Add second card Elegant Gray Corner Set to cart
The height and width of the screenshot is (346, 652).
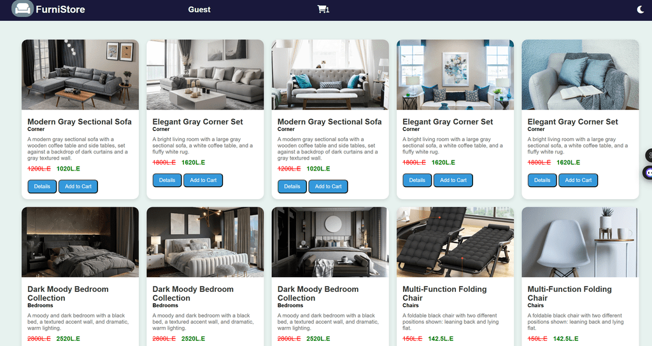click(x=203, y=180)
